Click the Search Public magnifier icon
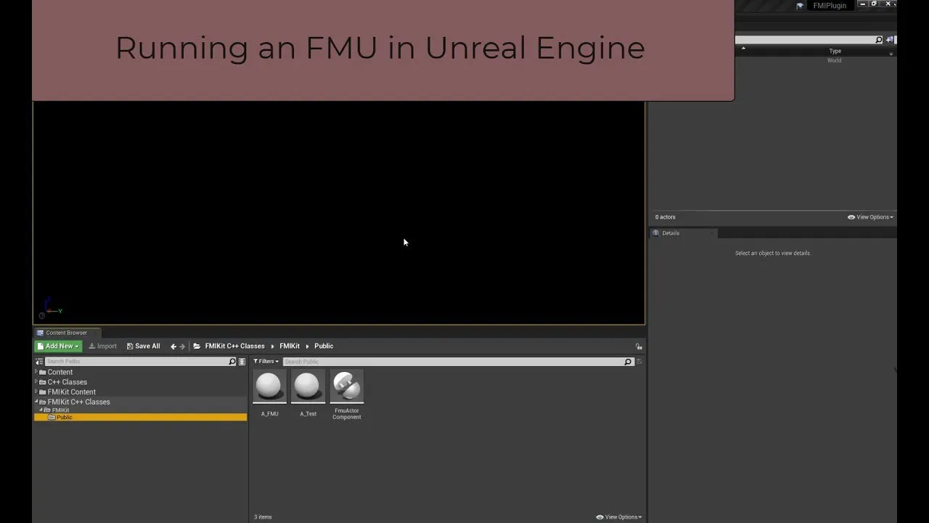Image resolution: width=929 pixels, height=523 pixels. (629, 361)
